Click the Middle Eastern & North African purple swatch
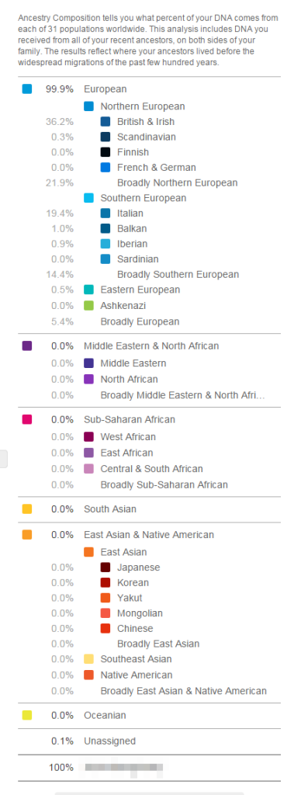This screenshot has width=294, height=795. point(27,345)
